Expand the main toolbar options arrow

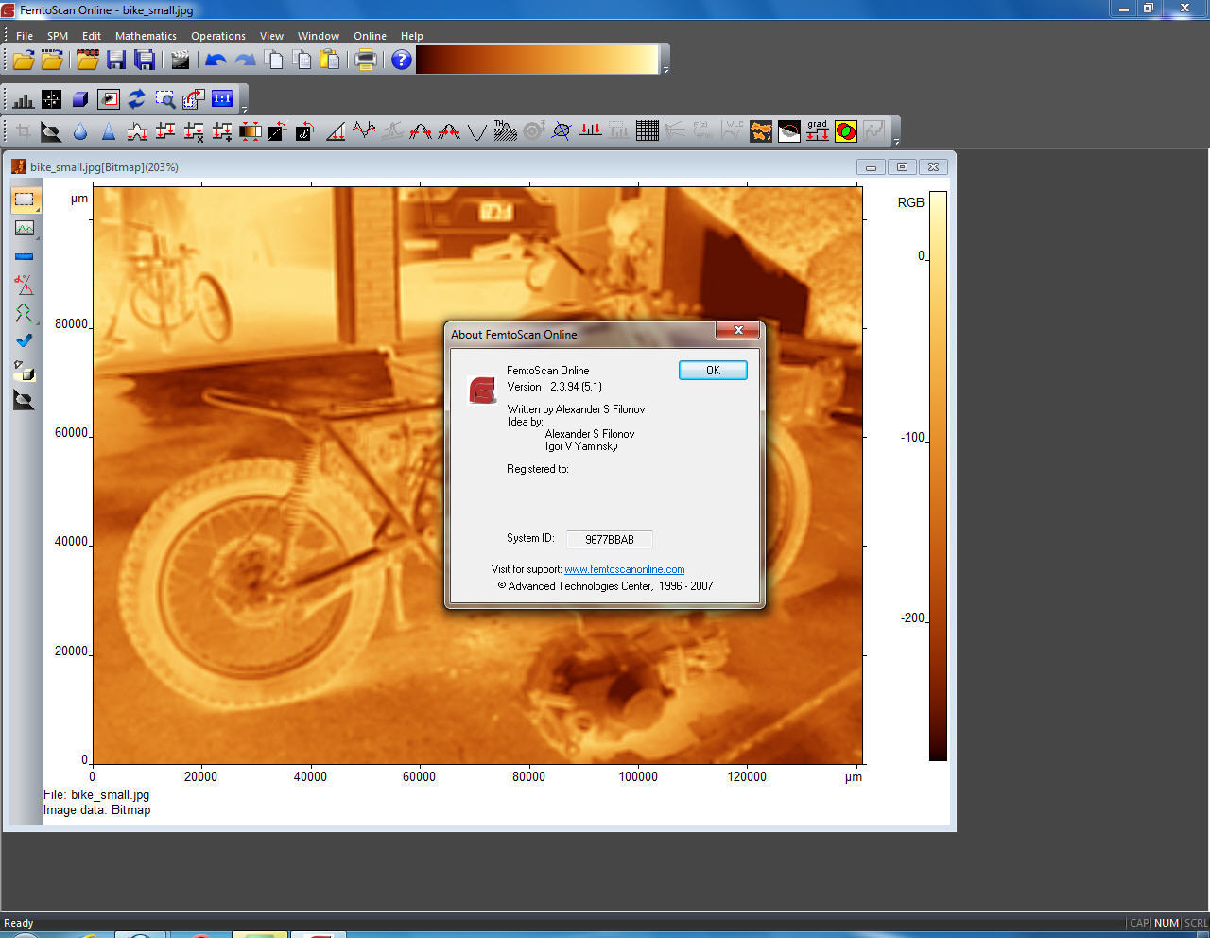[666, 69]
